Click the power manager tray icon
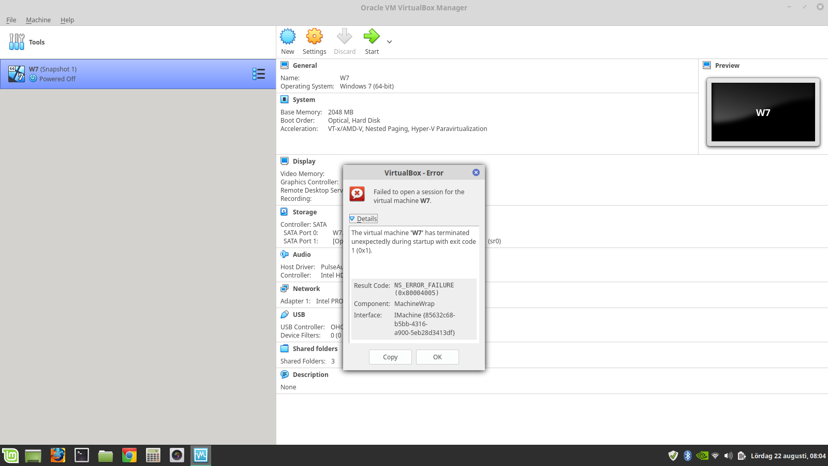 [x=742, y=456]
